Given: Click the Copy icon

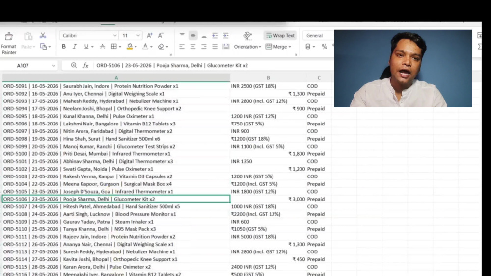Looking at the screenshot, I should pyautogui.click(x=43, y=47).
